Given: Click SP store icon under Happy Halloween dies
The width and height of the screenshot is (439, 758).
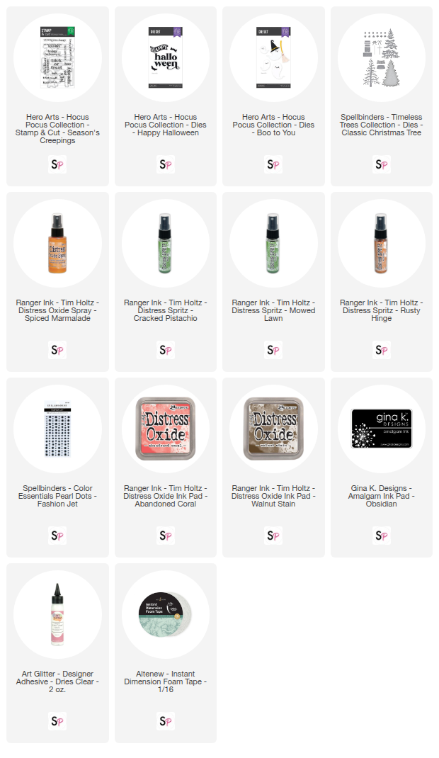Looking at the screenshot, I should click(x=166, y=164).
